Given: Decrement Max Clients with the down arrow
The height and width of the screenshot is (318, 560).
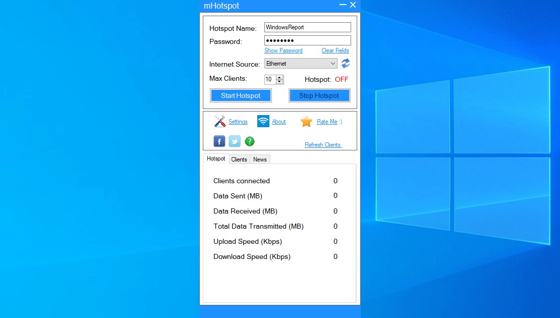Looking at the screenshot, I should 280,81.
